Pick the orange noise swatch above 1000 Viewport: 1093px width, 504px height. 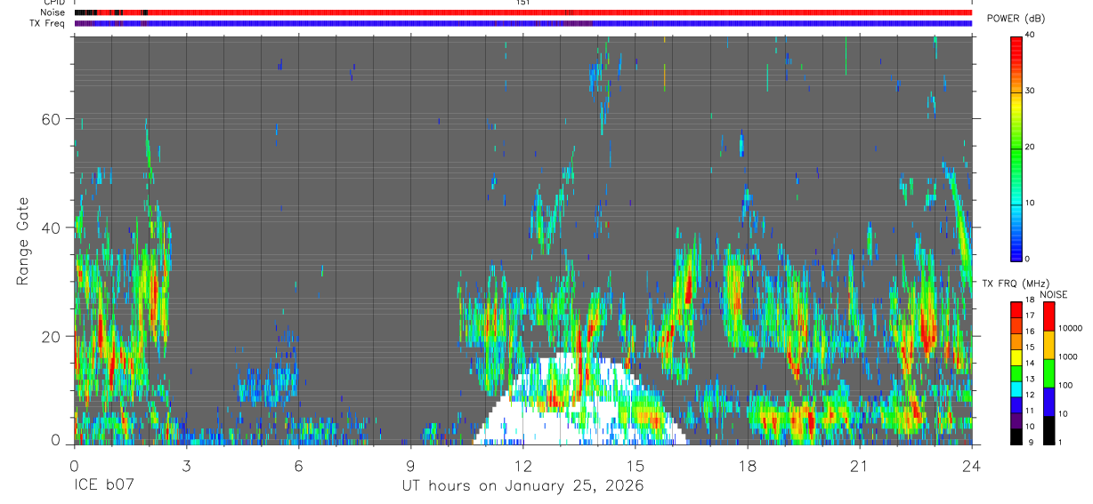pyautogui.click(x=1048, y=345)
